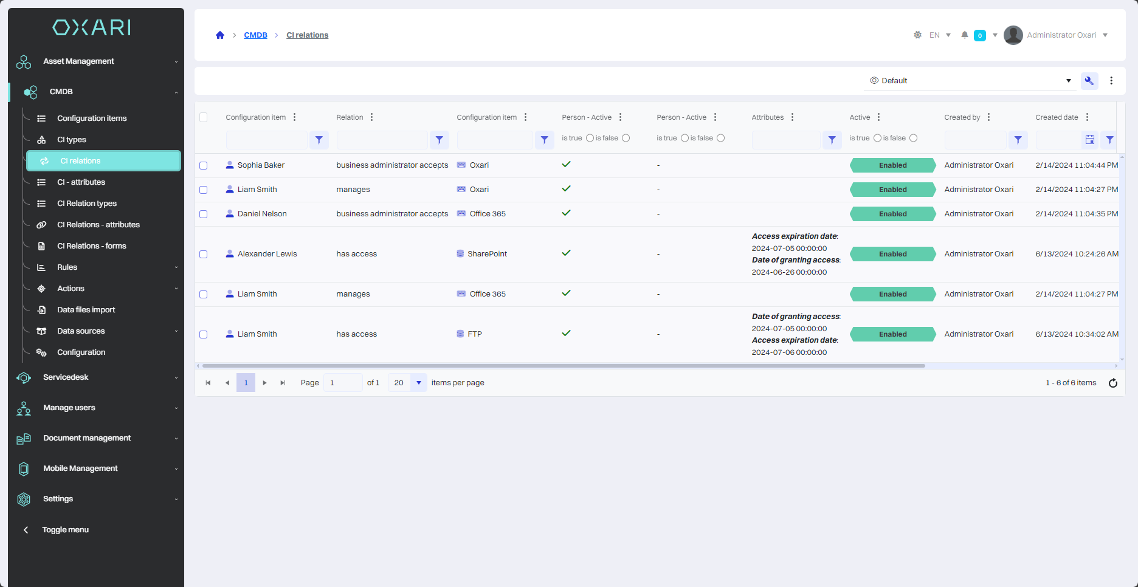Image resolution: width=1138 pixels, height=587 pixels.
Task: Open the notifications bell icon
Action: (964, 35)
